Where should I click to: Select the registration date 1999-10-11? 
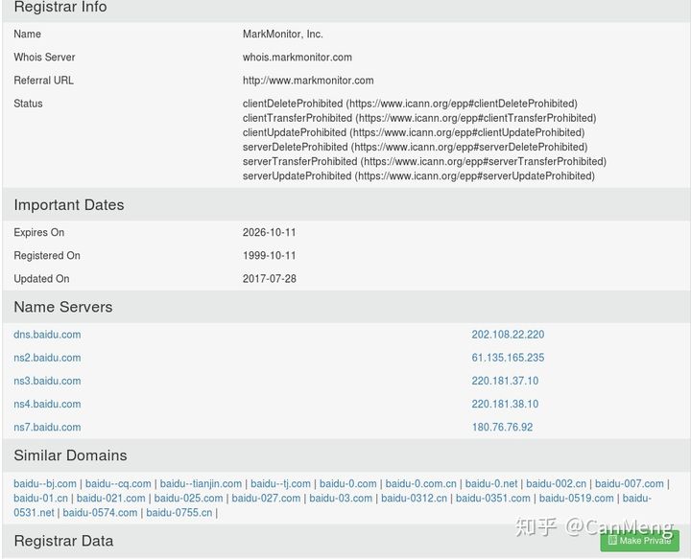click(x=270, y=256)
